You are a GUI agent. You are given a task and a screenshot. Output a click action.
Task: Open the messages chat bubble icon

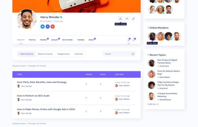point(134,40)
